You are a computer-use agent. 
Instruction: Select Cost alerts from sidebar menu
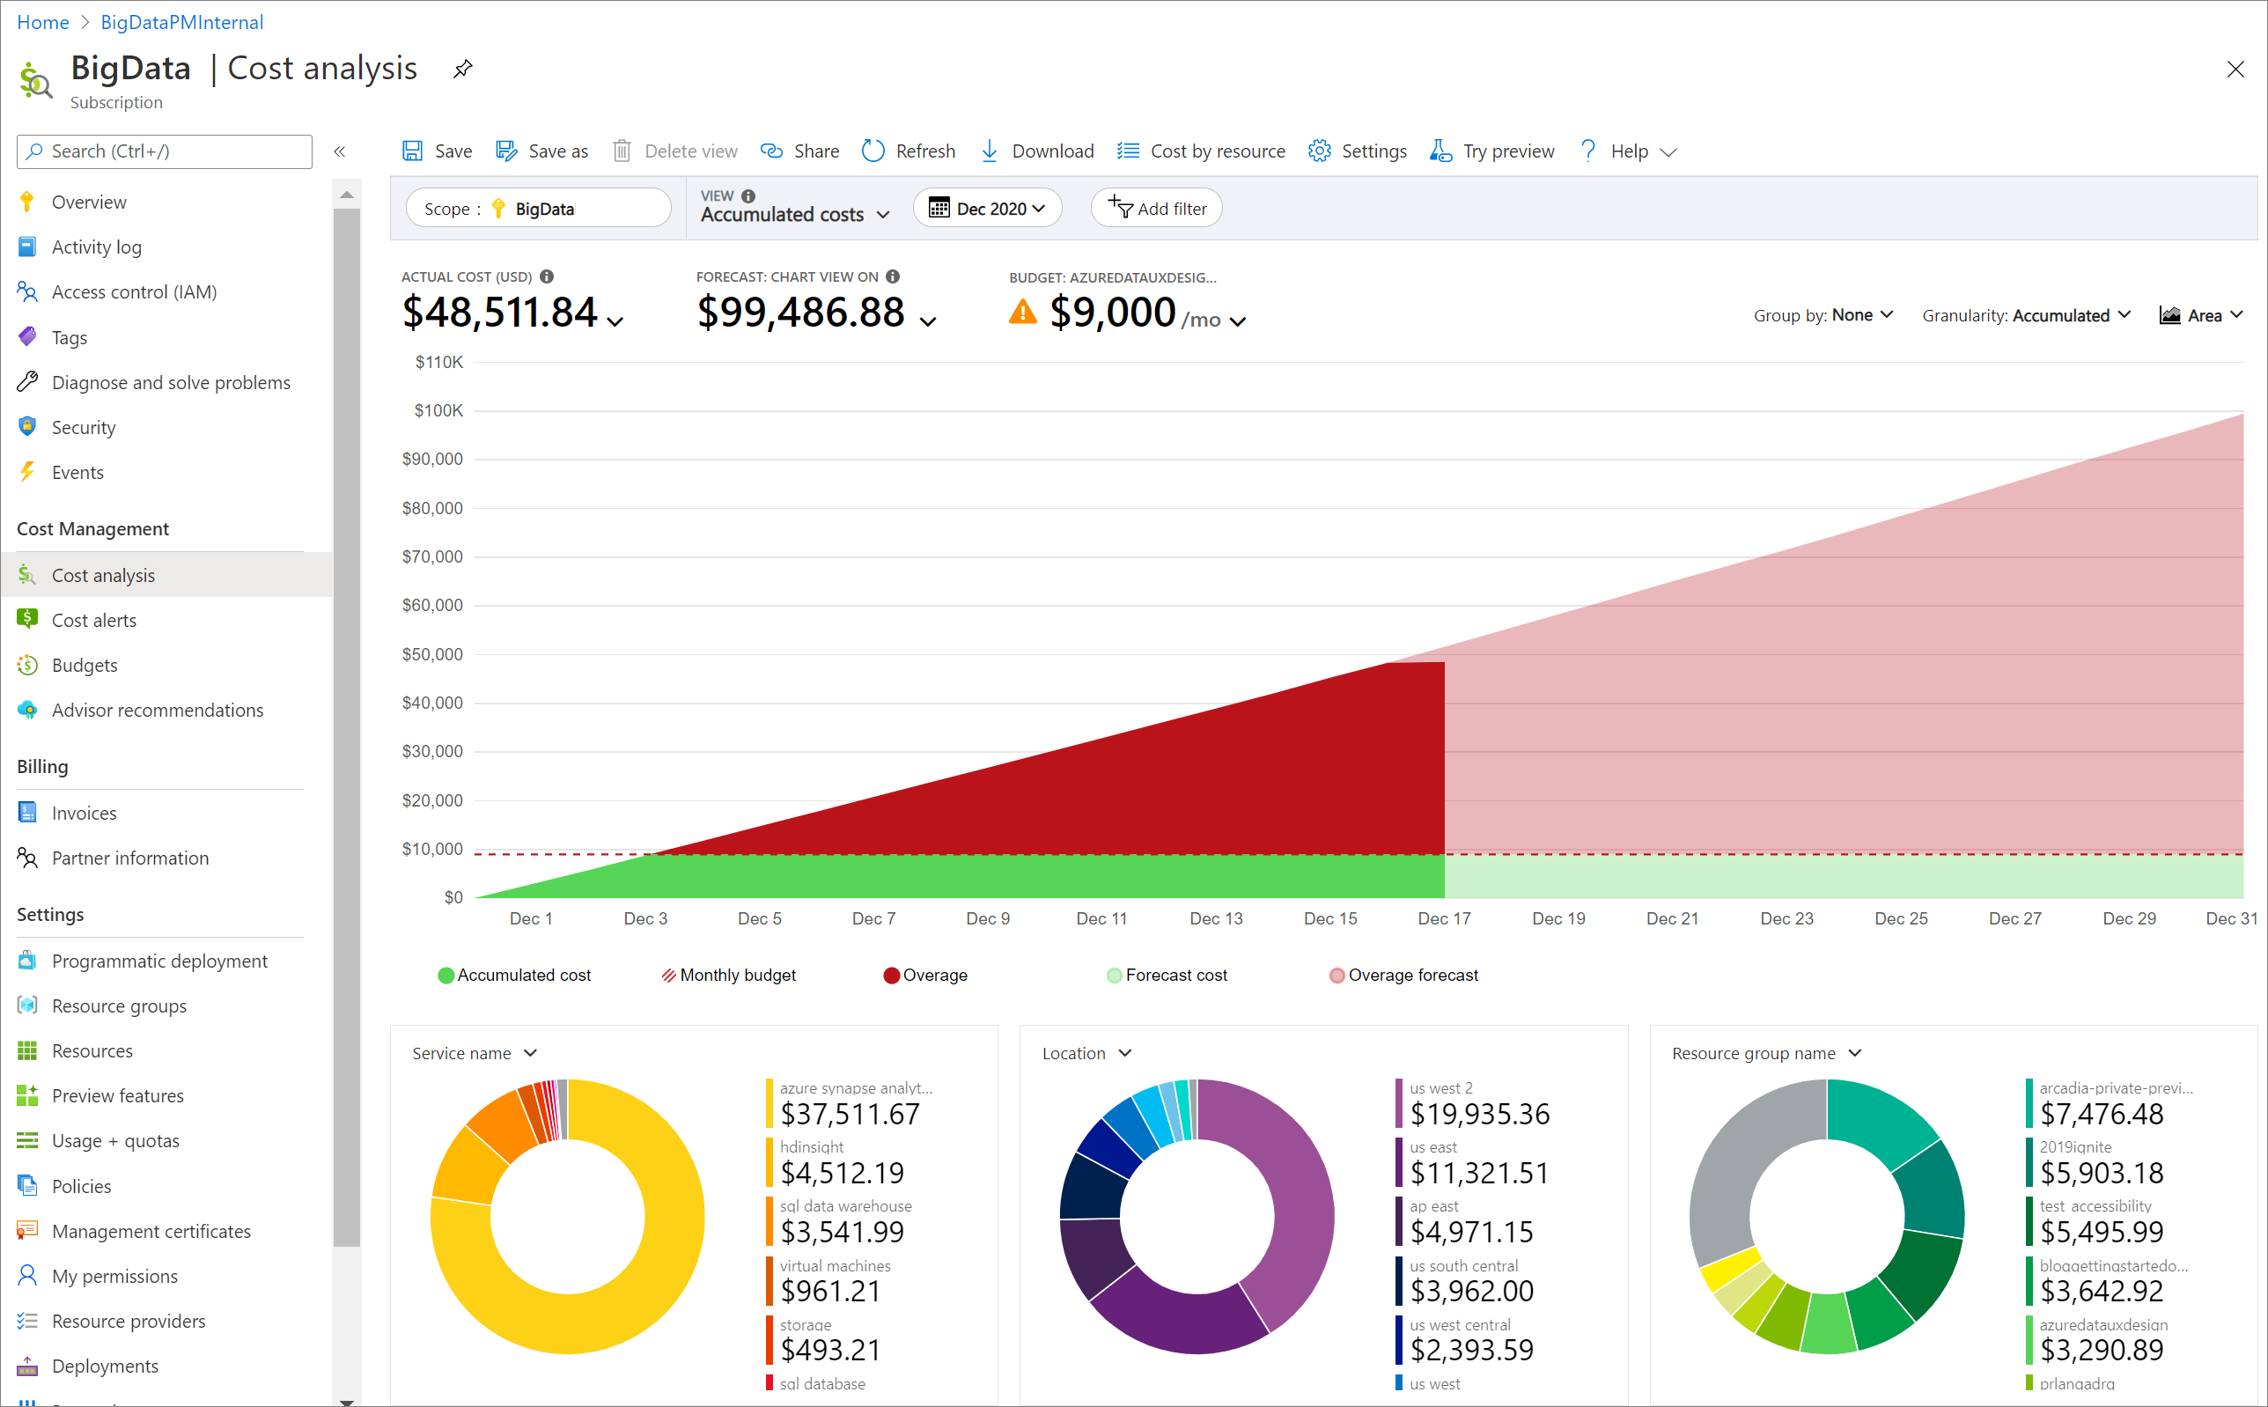[x=94, y=617]
